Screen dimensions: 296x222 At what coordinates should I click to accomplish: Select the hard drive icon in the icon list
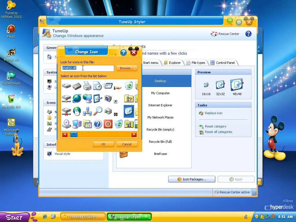pyautogui.click(x=66, y=86)
